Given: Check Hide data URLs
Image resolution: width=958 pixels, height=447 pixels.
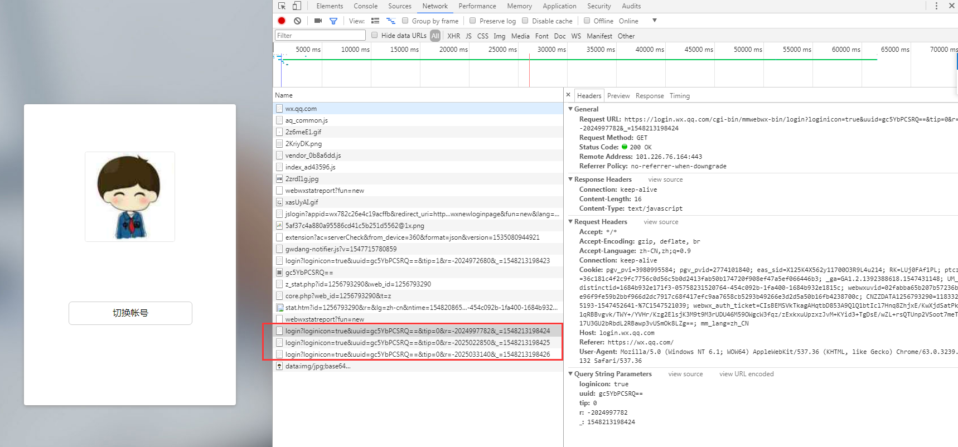Looking at the screenshot, I should click(x=375, y=35).
